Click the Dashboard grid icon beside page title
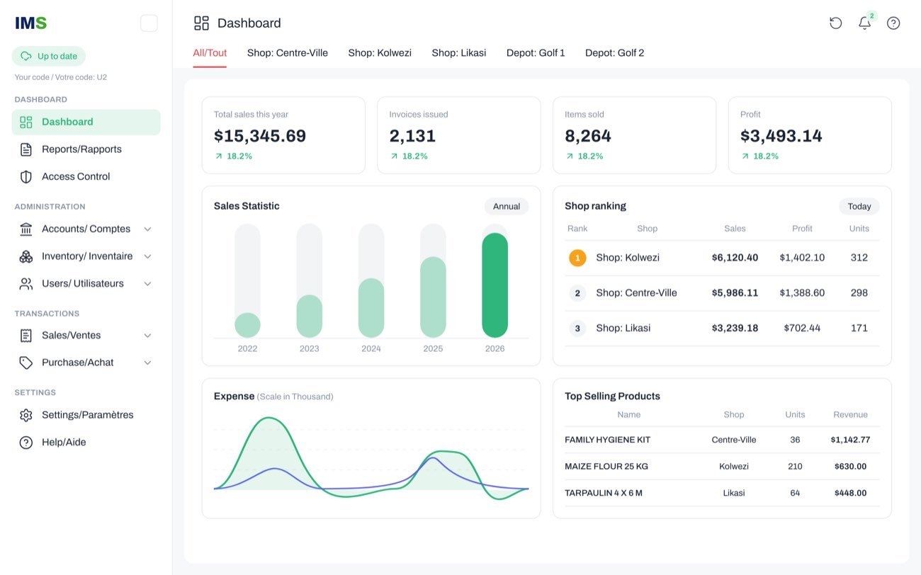The width and height of the screenshot is (921, 575). pos(201,23)
